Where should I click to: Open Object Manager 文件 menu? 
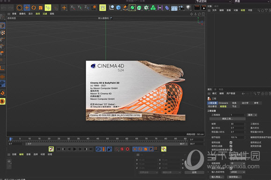tap(214, 10)
